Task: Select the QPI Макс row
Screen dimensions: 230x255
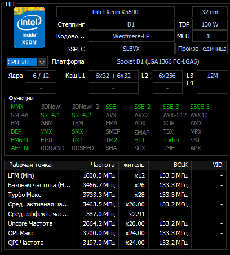Action: click(115, 233)
